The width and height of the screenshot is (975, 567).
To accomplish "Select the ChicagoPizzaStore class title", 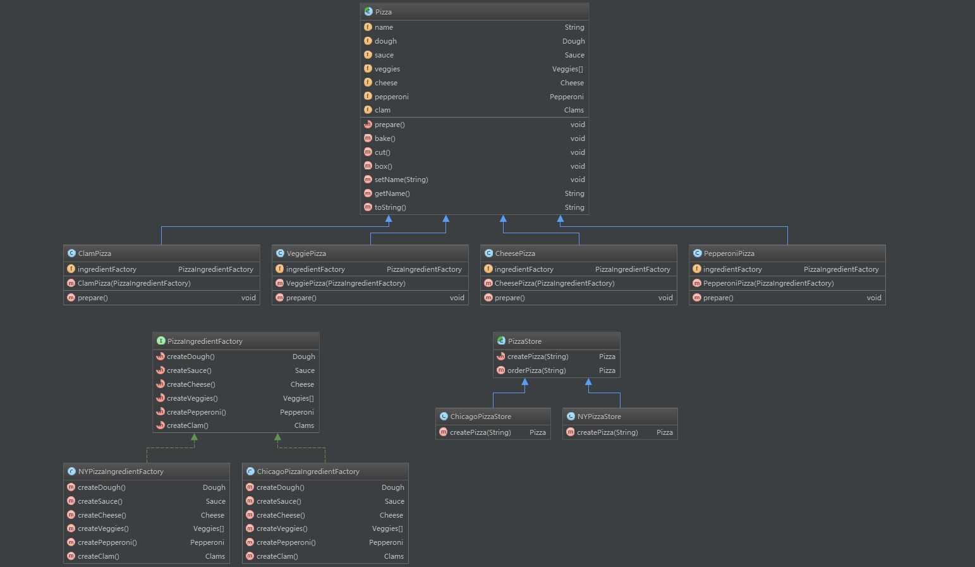I will tap(481, 417).
